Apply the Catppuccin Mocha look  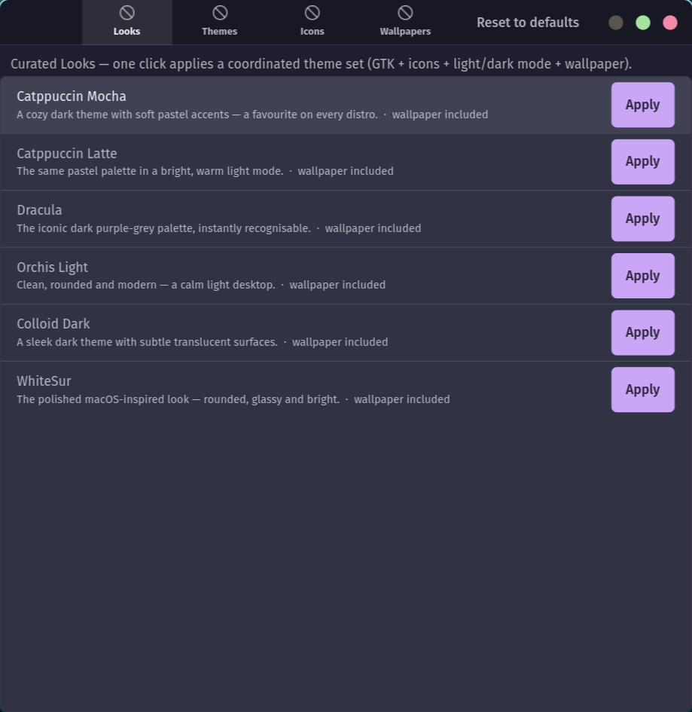pyautogui.click(x=642, y=105)
